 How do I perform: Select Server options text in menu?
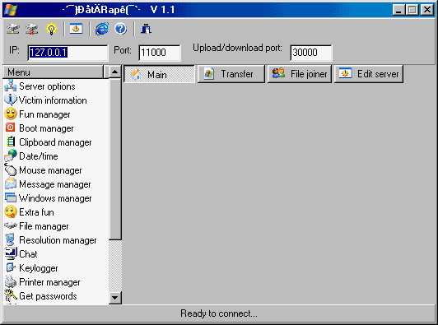tap(47, 86)
